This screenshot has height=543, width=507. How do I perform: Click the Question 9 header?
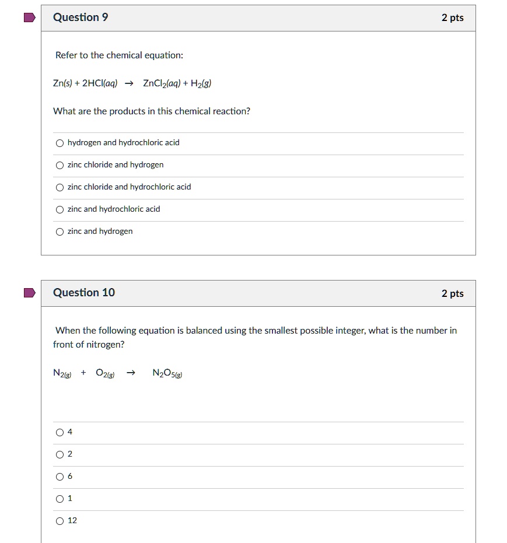click(x=80, y=17)
